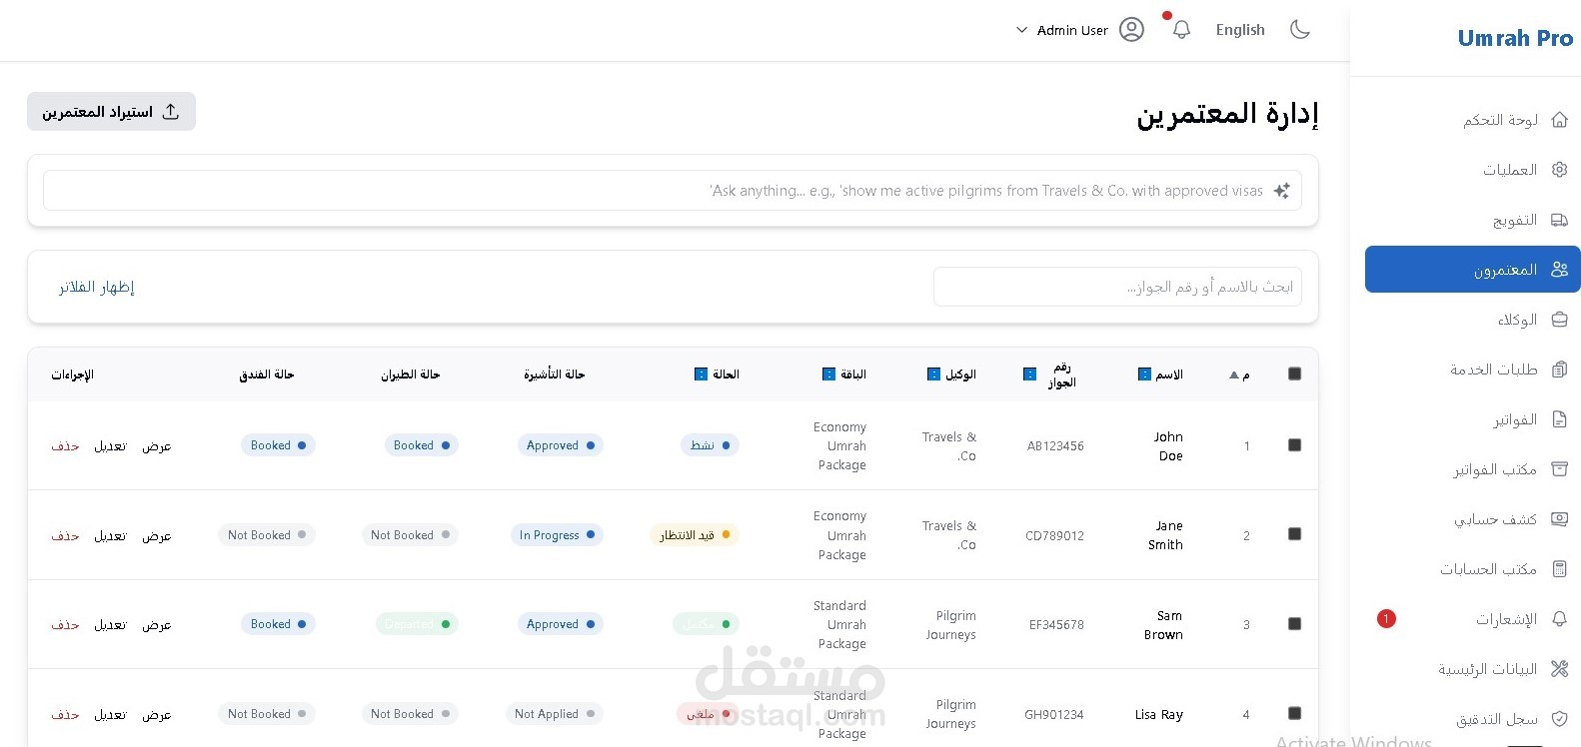Click the blue sort icon next to الاسم

1144,374
